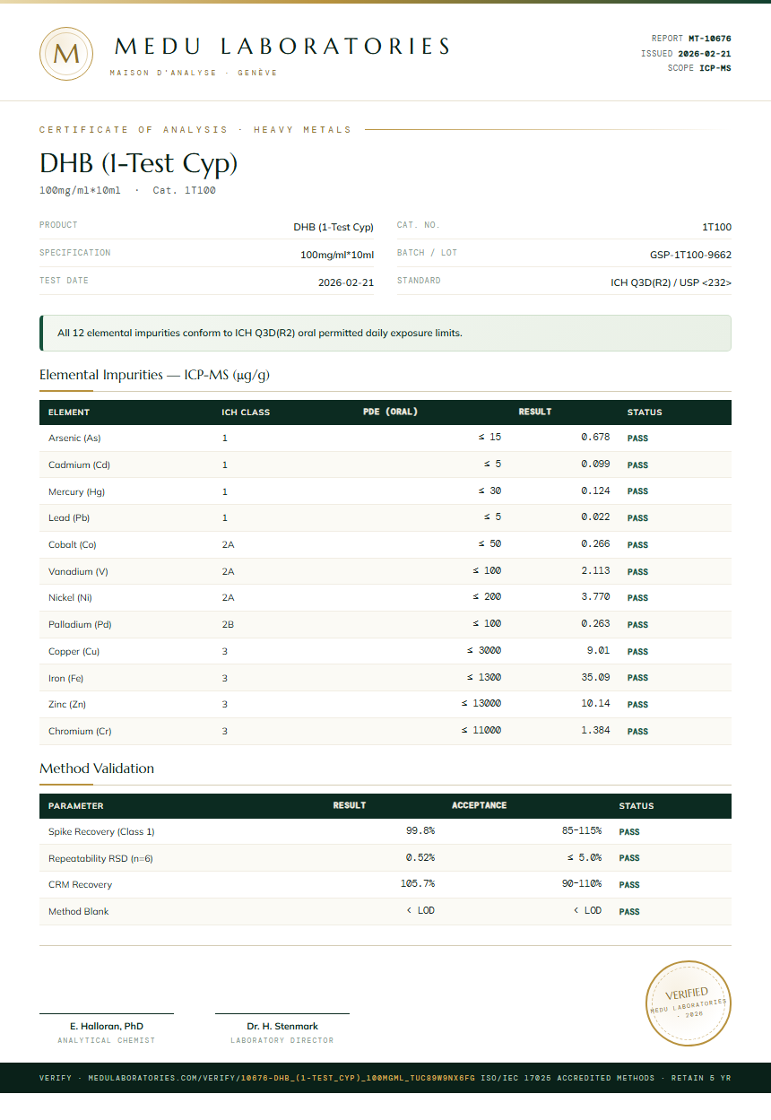Click the Chromium result 1.384
This screenshot has height=1120, width=771.
click(x=595, y=731)
